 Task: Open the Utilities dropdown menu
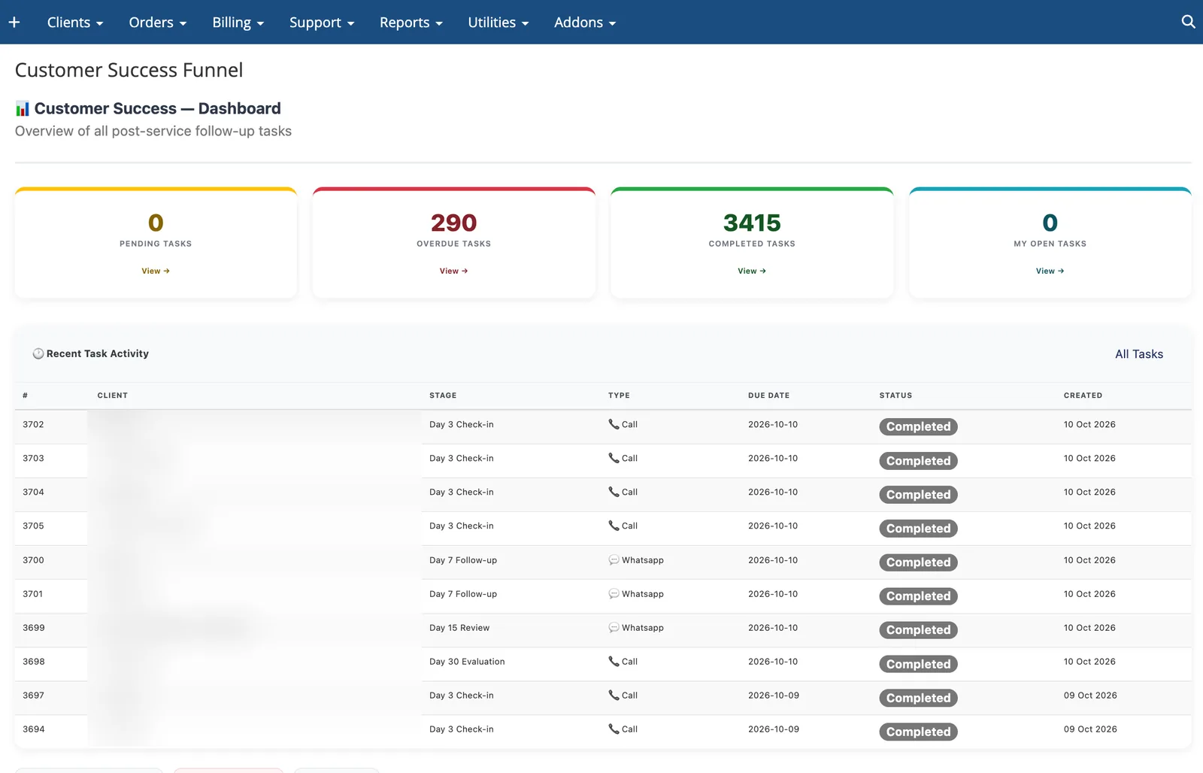(x=498, y=23)
